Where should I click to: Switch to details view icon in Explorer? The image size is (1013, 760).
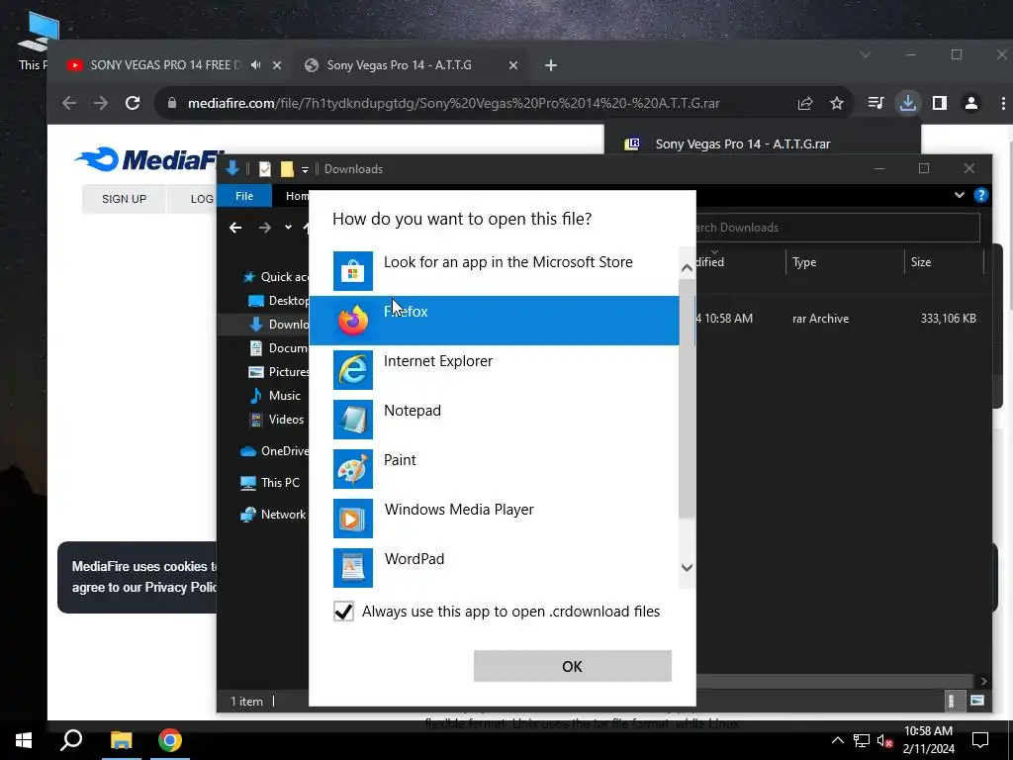pyautogui.click(x=951, y=701)
